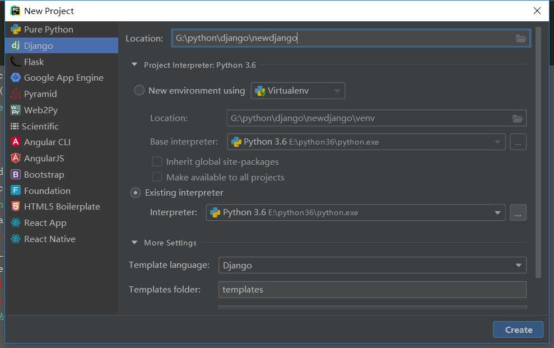Viewport: 554px width, 348px height.
Task: Choose the AngularJS icon
Action: tap(16, 158)
